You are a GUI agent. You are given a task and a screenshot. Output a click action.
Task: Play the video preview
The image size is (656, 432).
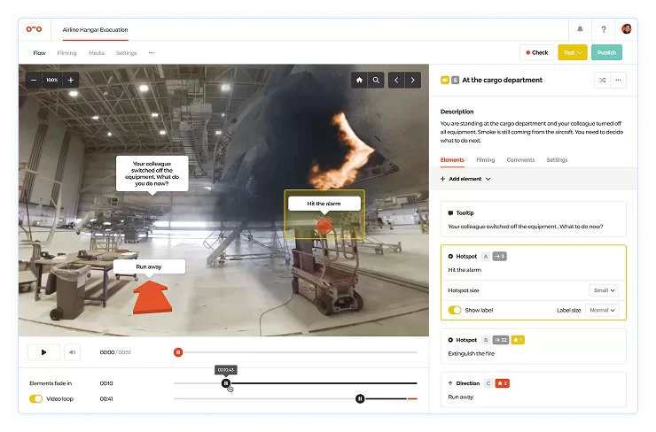tap(43, 352)
